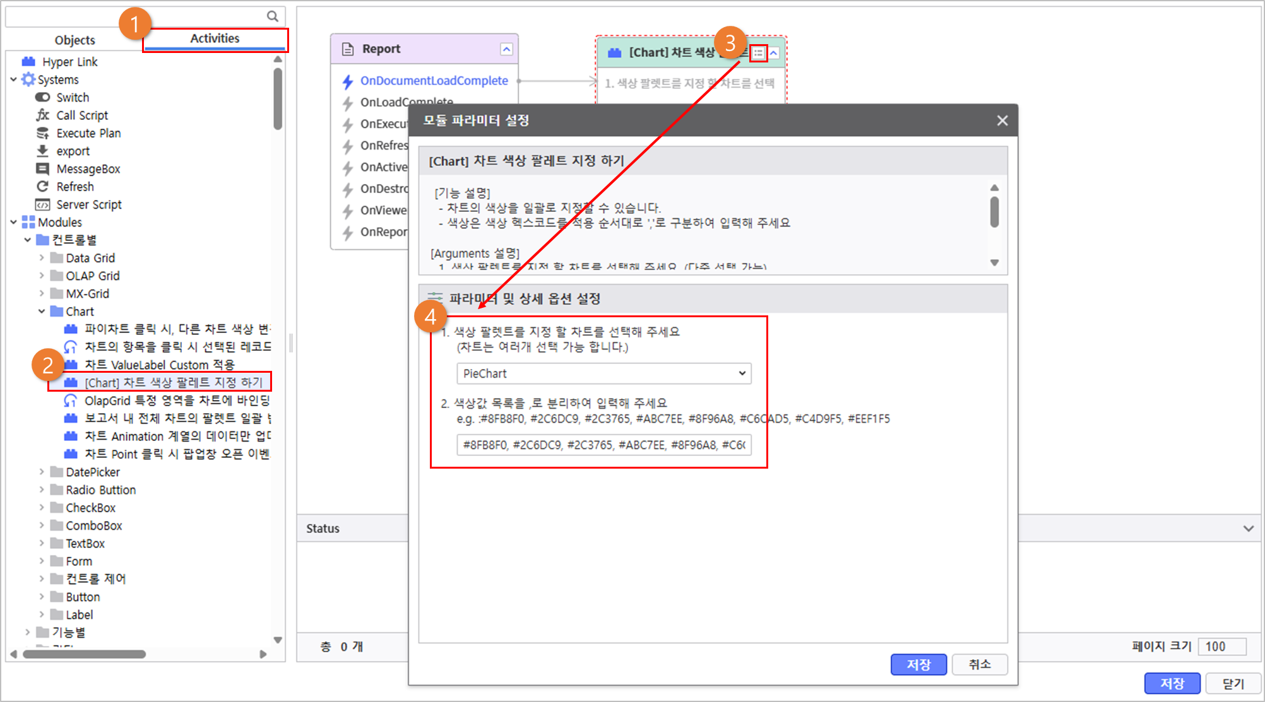Viewport: 1265px width, 702px height.
Task: Click the color hex values input field
Action: [x=603, y=445]
